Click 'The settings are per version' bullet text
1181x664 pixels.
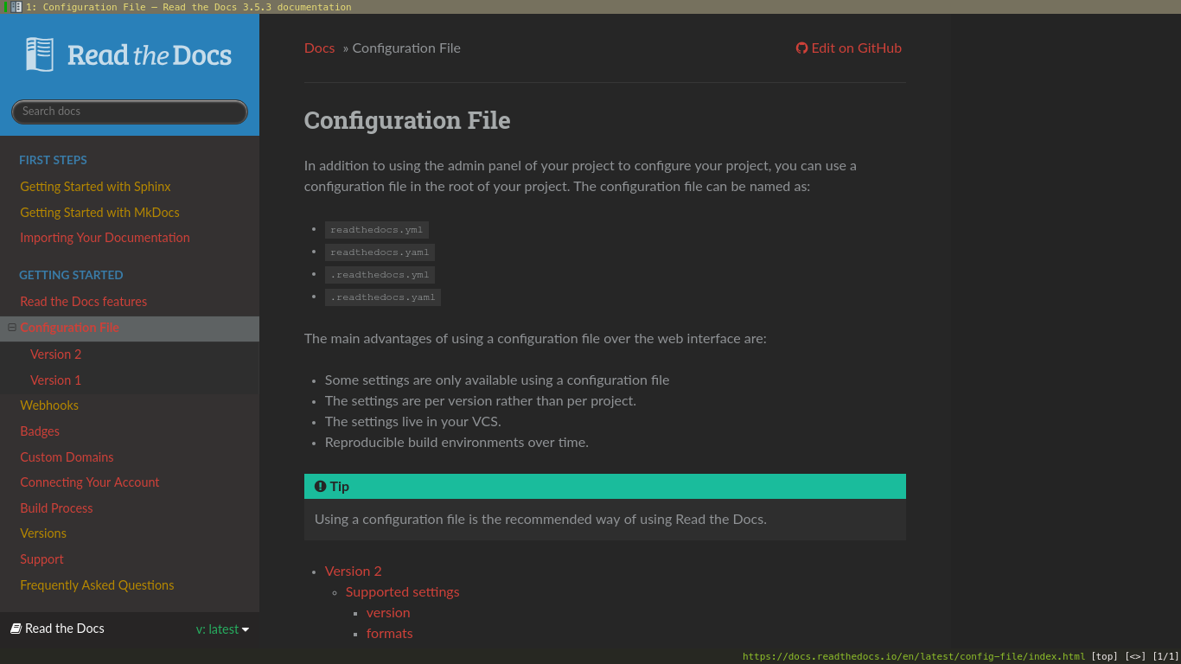pyautogui.click(x=480, y=401)
